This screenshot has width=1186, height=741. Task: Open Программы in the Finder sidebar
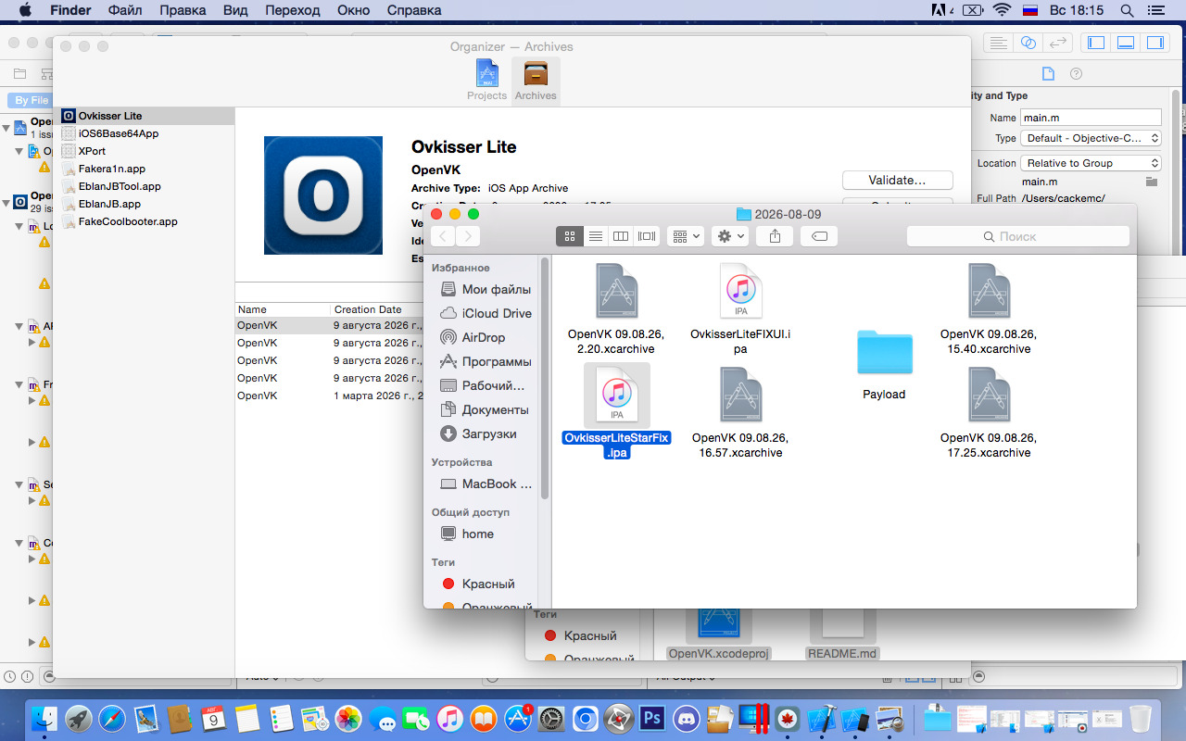(x=486, y=361)
